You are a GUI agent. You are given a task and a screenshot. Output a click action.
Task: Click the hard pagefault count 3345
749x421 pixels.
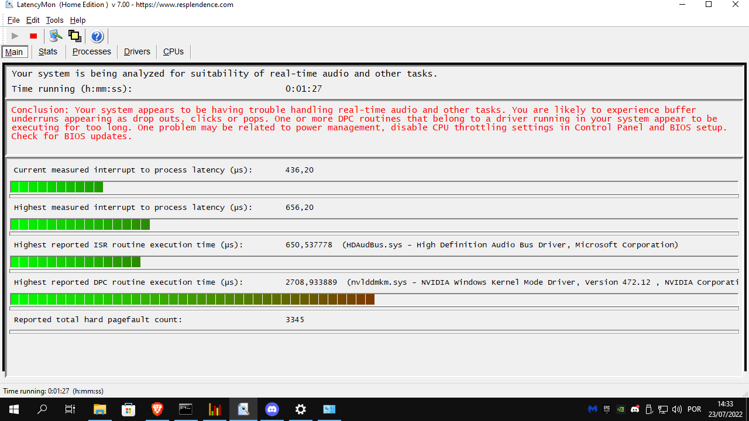295,320
